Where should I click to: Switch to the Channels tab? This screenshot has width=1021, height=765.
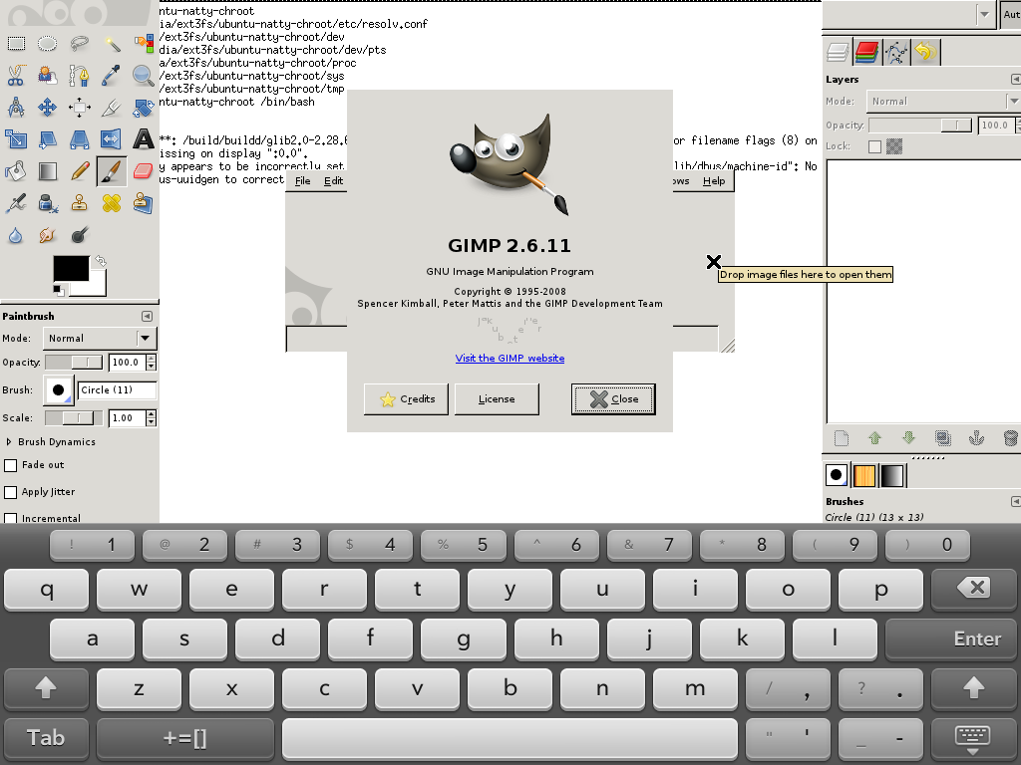[866, 52]
